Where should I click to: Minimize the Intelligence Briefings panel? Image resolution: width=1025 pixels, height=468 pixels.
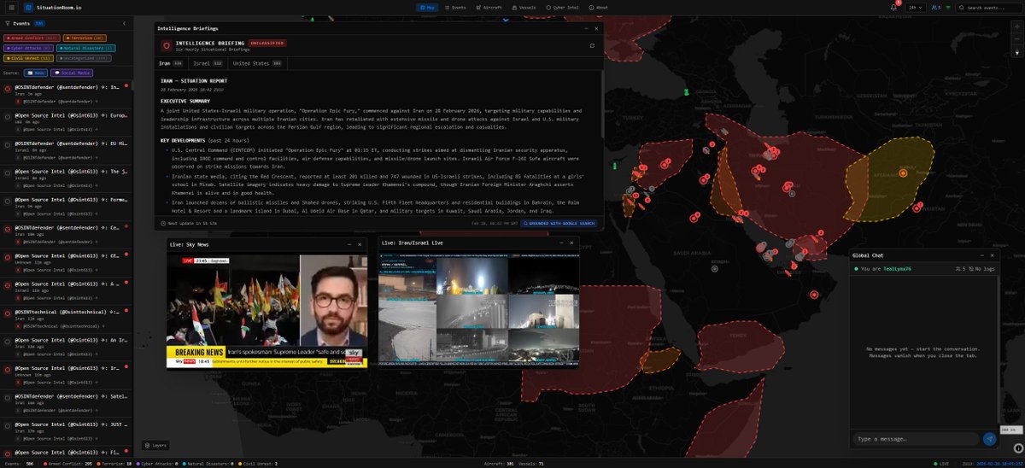pyautogui.click(x=586, y=28)
